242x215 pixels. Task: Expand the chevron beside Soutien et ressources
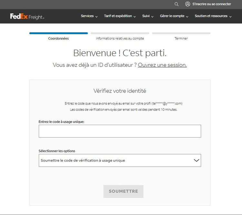(x=230, y=16)
